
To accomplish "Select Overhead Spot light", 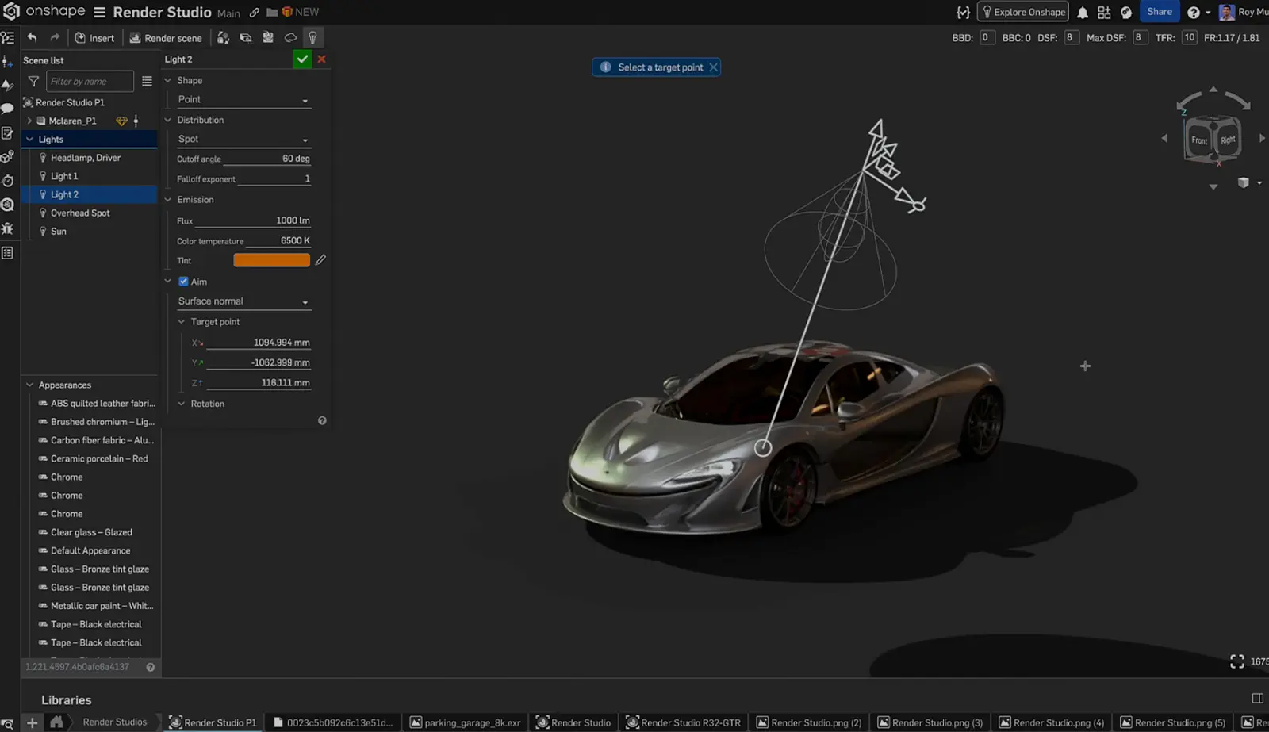I will 80,213.
